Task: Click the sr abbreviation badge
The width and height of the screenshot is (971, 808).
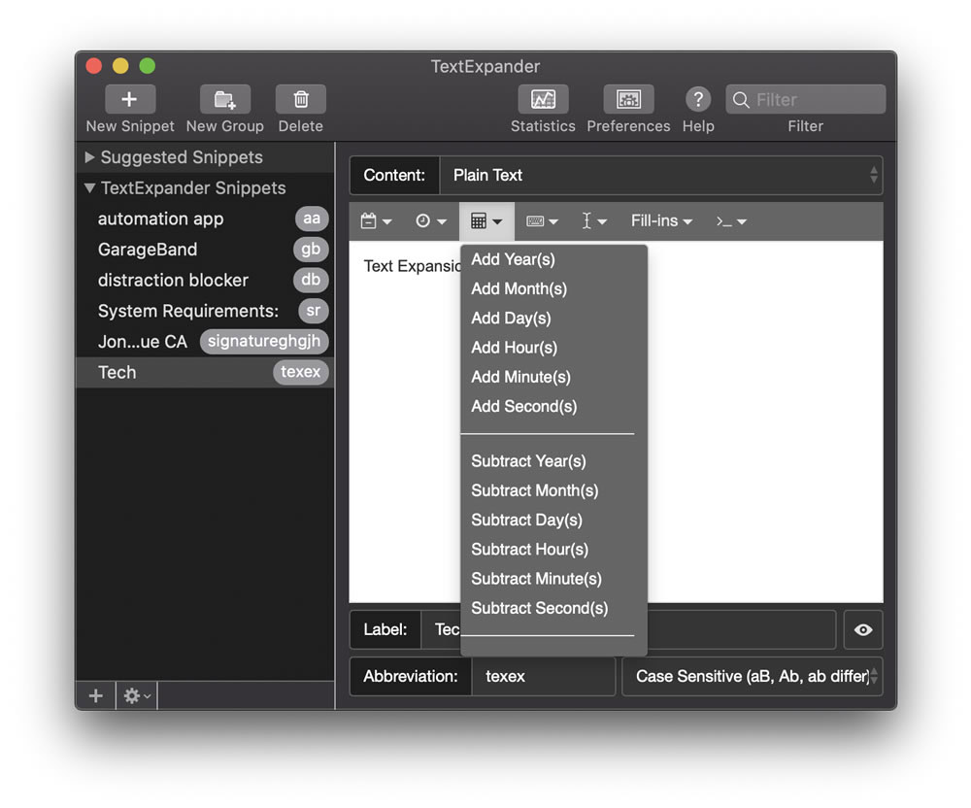Action: [314, 311]
